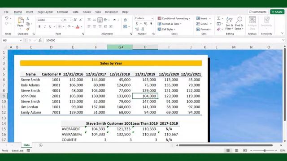
Task: Expand Cell Styles menu
Action: click(166, 29)
